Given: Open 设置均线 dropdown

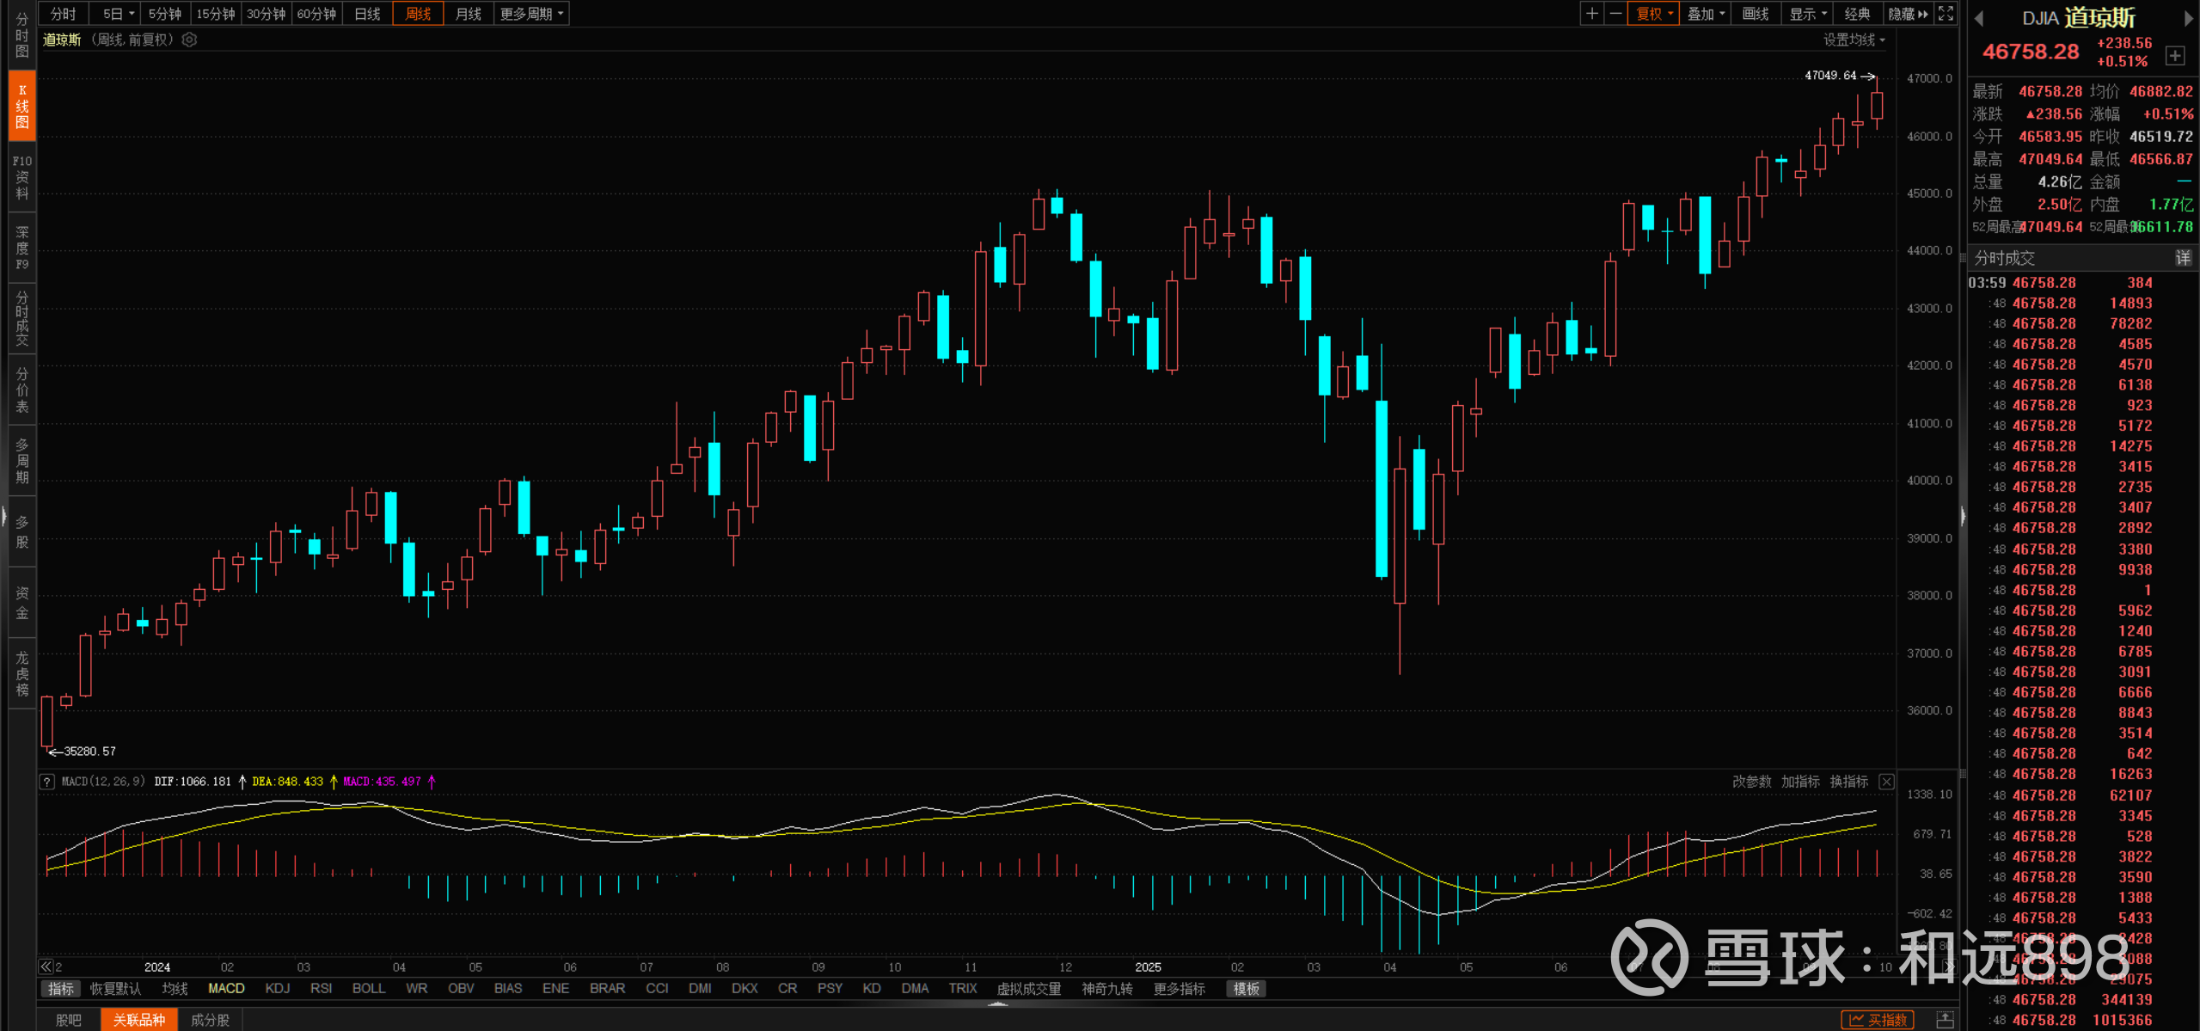Looking at the screenshot, I should [1854, 40].
